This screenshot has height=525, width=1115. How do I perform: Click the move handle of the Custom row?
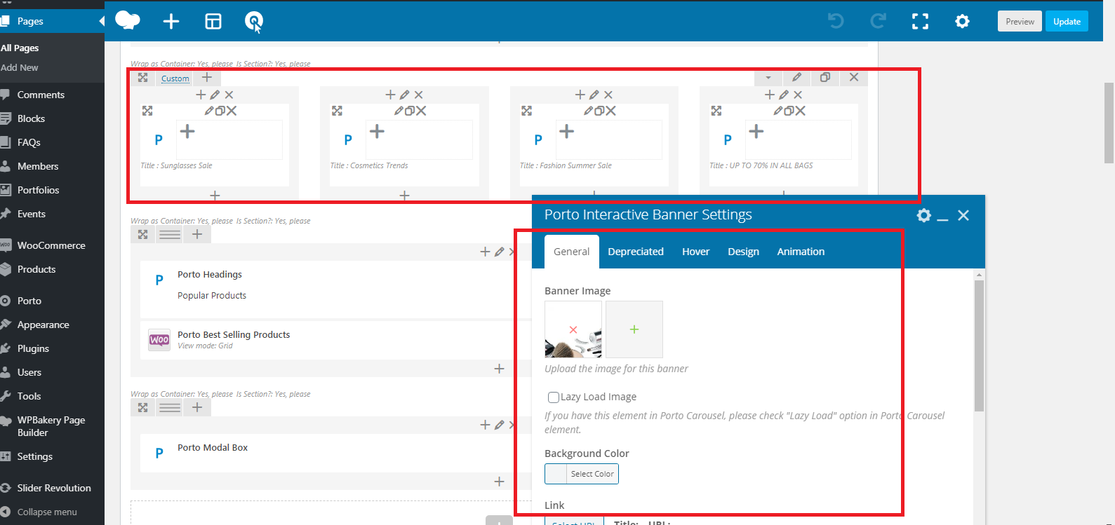tap(142, 77)
